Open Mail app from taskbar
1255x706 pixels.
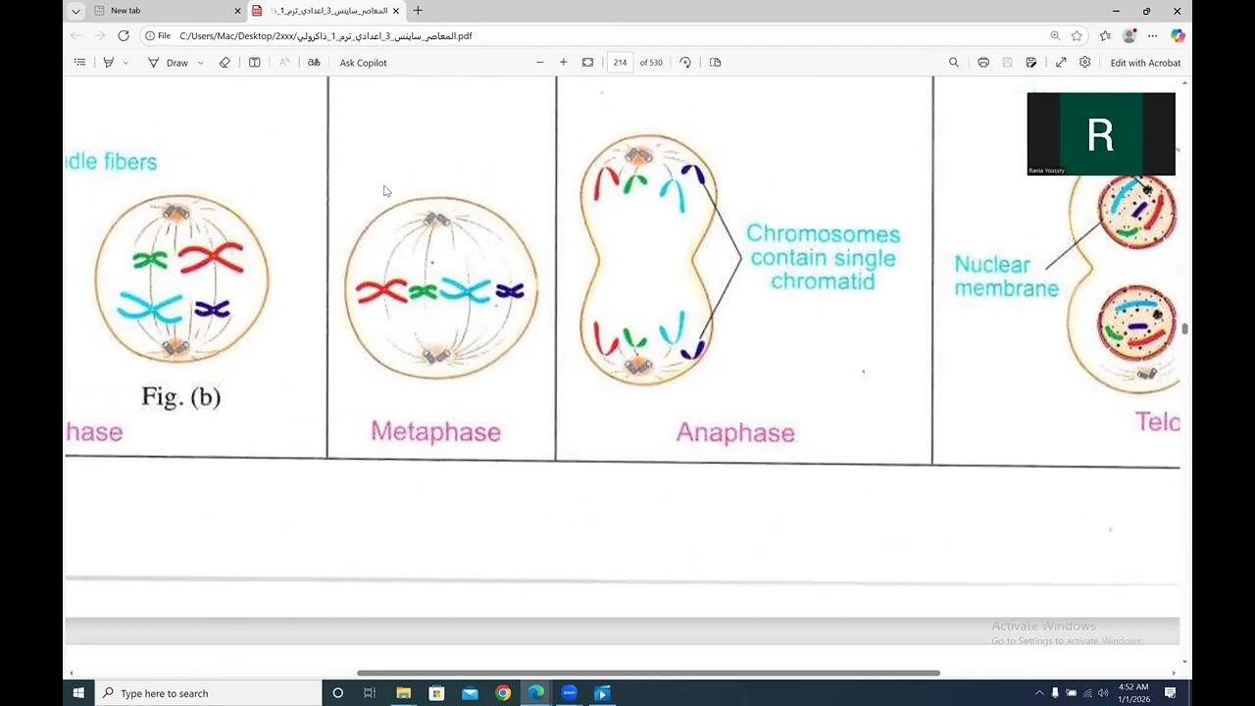[x=470, y=693]
